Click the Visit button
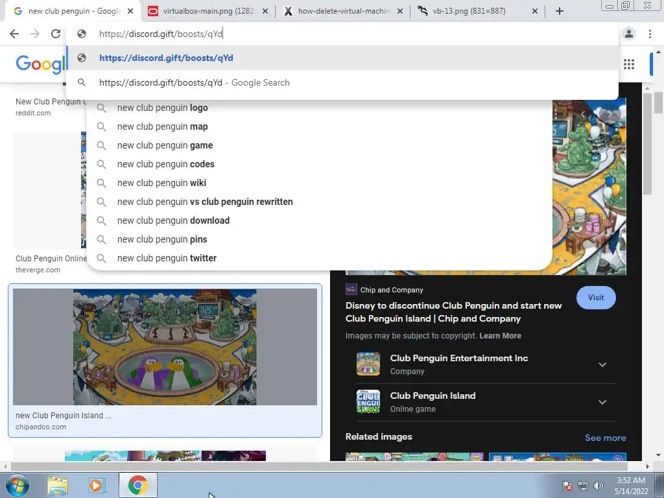Screen dimensions: 664x498 click(596, 298)
